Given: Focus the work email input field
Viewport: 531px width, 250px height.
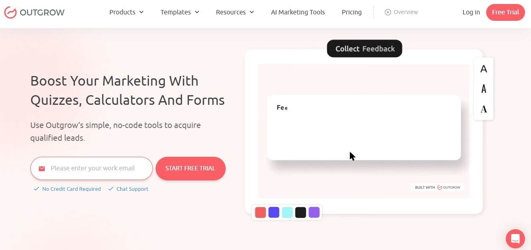Looking at the screenshot, I should (x=96, y=168).
